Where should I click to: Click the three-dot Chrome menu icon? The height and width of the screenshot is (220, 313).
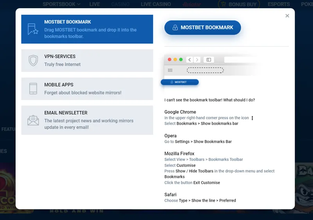(252, 118)
